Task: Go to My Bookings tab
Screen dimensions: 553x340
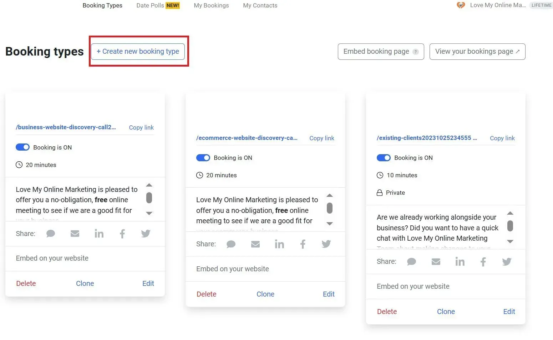Action: (211, 5)
